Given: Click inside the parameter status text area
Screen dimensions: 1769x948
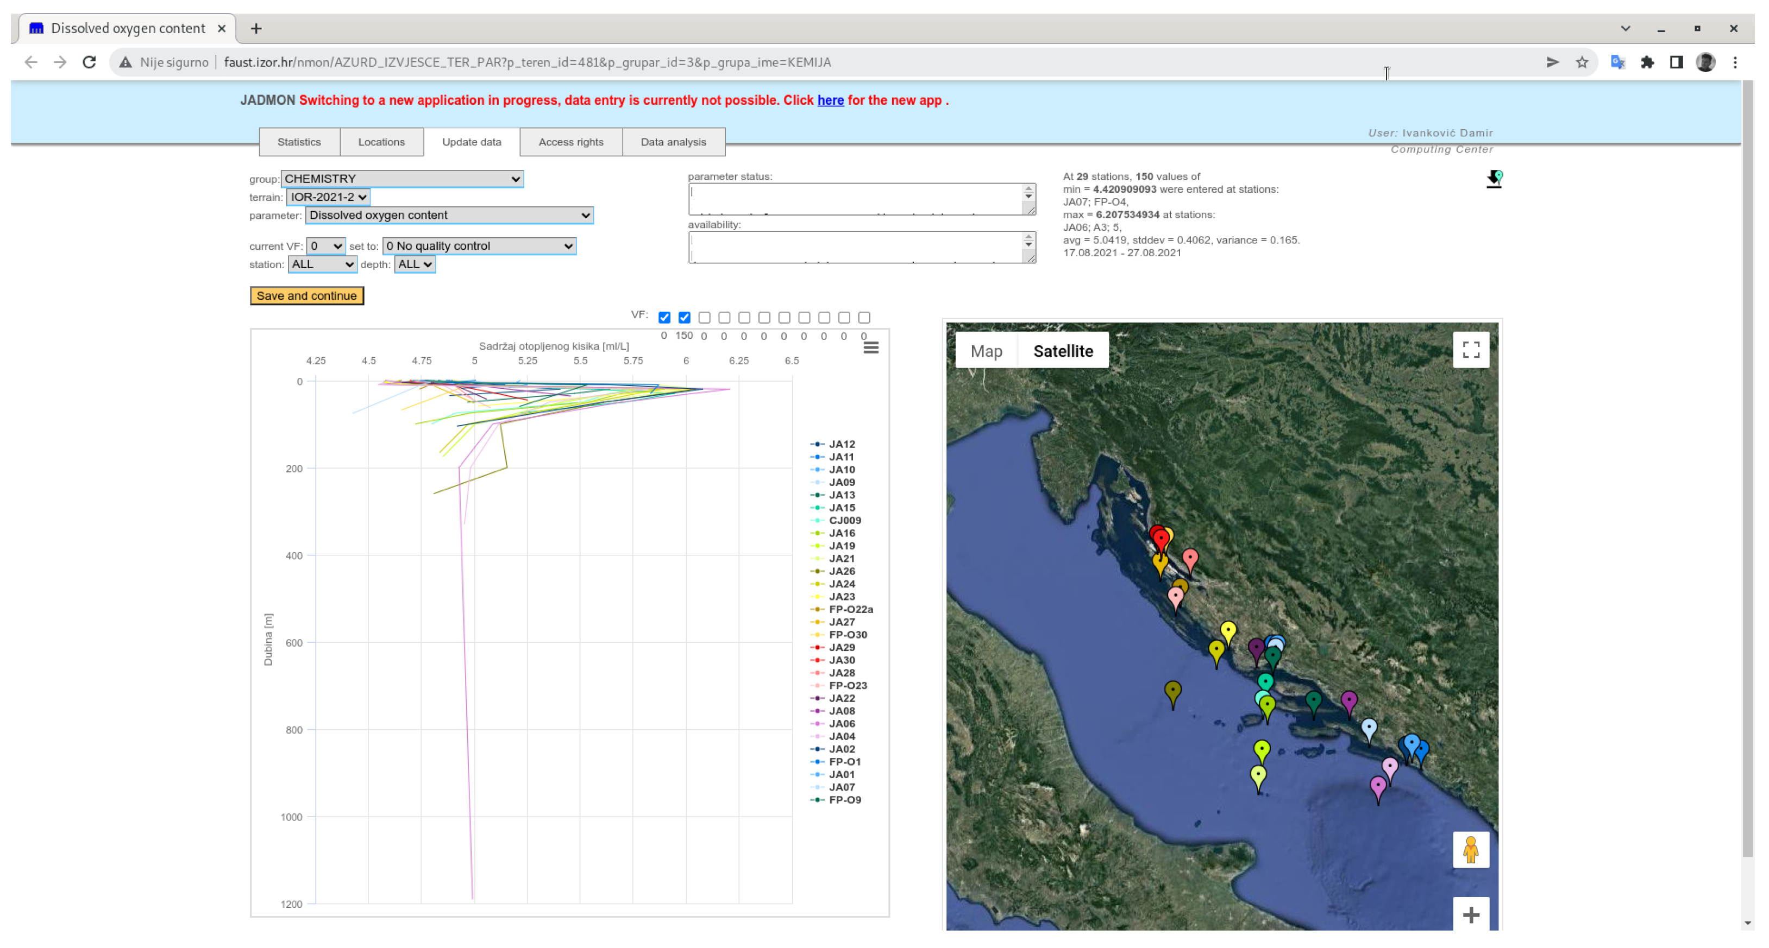Looking at the screenshot, I should click(855, 198).
